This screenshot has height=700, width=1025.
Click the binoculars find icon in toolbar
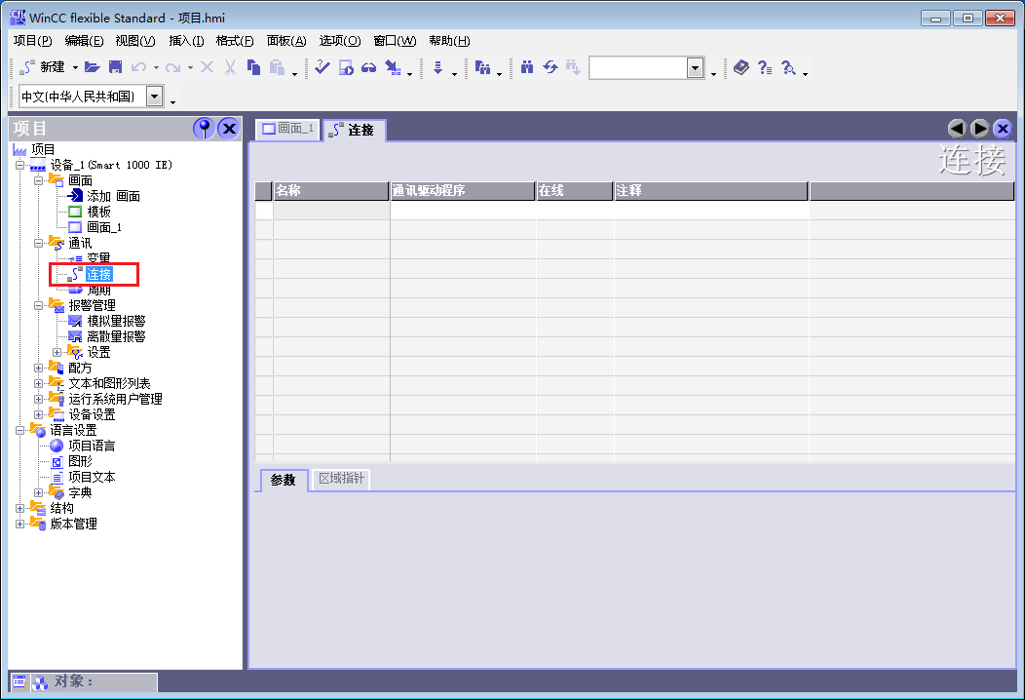pyautogui.click(x=527, y=67)
